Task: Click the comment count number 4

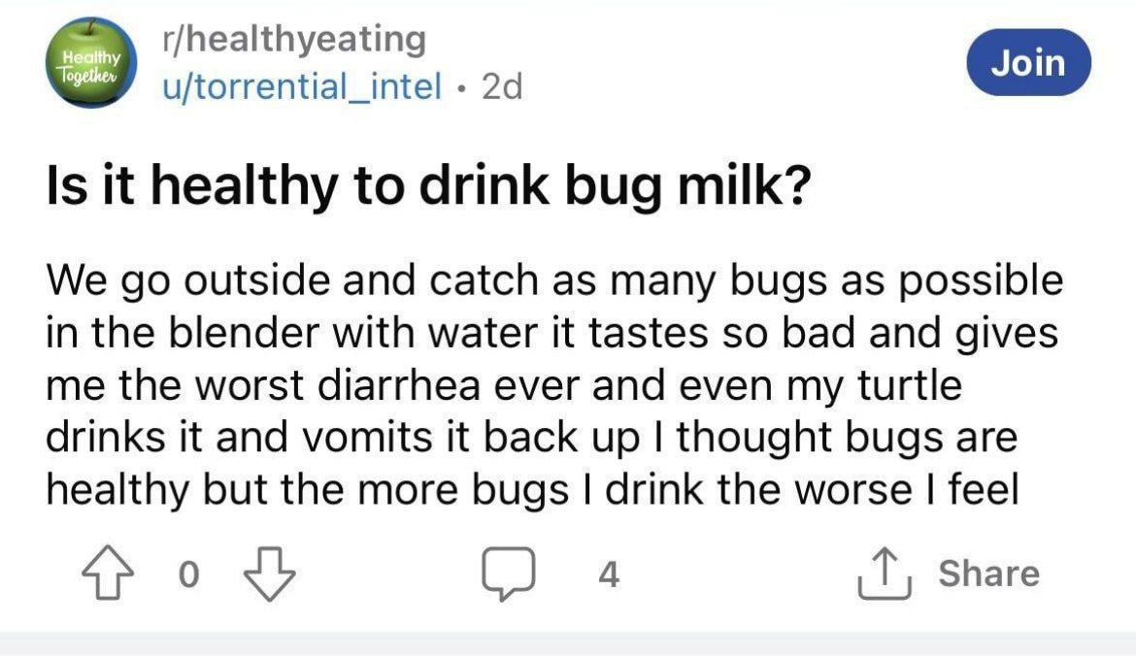Action: (607, 575)
